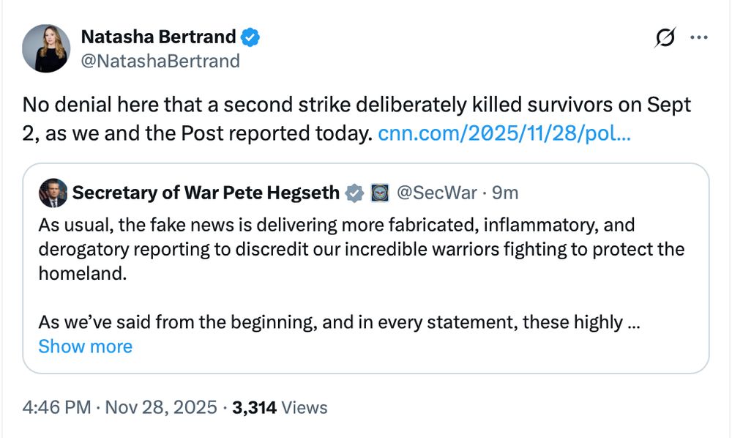Screen dimensions: 732x438
Task: Open Natasha Bertrand's profile picture
Action: [47, 48]
